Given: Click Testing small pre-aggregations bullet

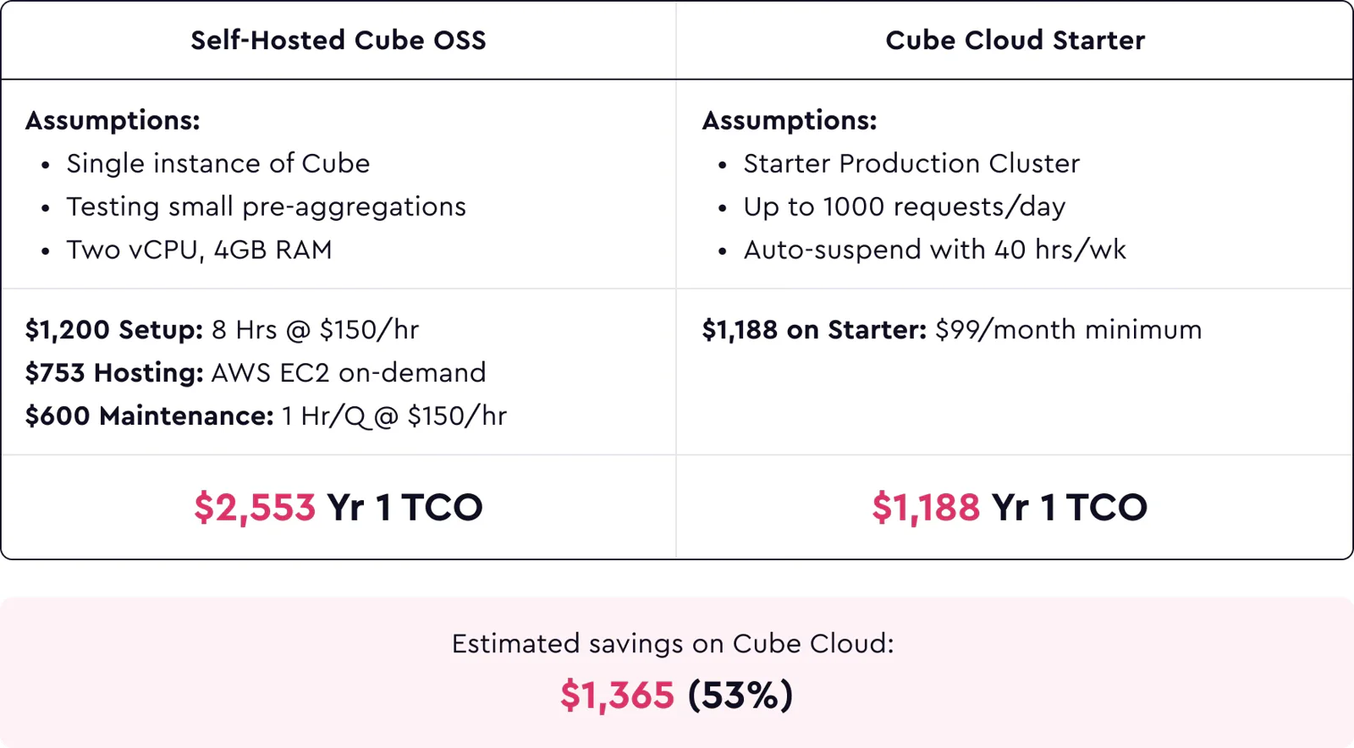Looking at the screenshot, I should 267,206.
